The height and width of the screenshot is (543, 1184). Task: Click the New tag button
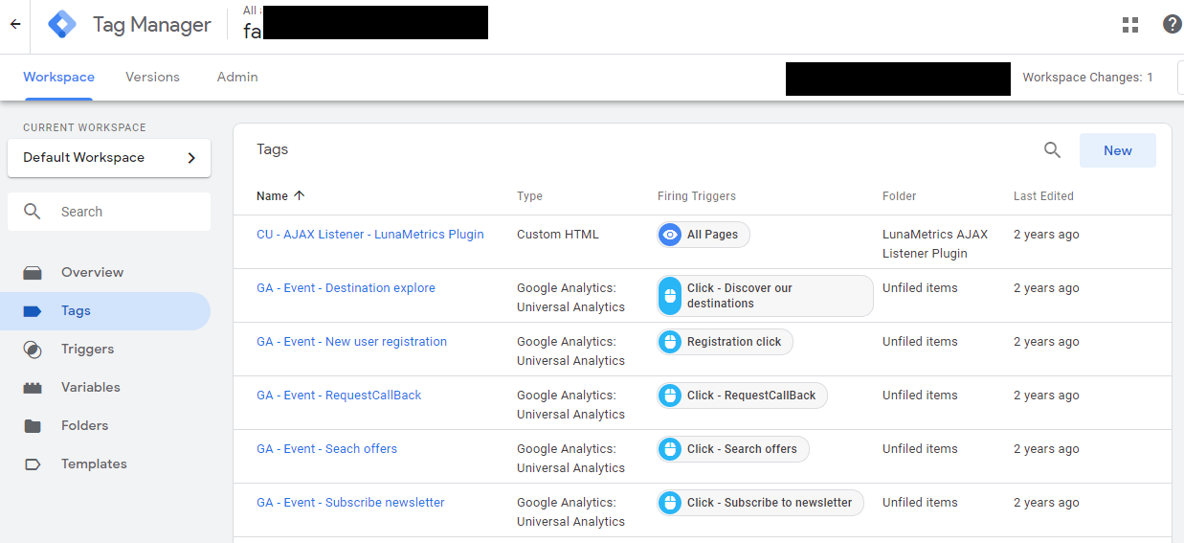[x=1117, y=150]
